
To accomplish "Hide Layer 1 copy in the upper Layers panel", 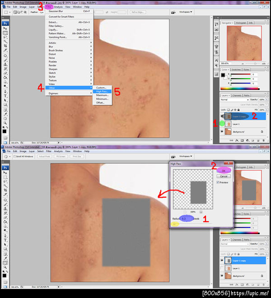I will coord(222,116).
